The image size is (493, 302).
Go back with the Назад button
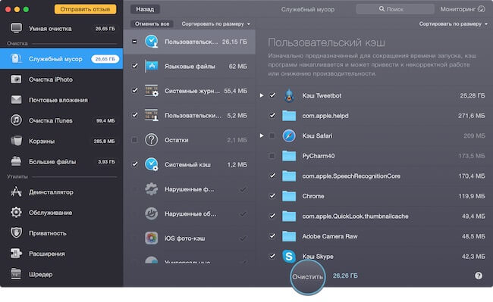coord(145,9)
